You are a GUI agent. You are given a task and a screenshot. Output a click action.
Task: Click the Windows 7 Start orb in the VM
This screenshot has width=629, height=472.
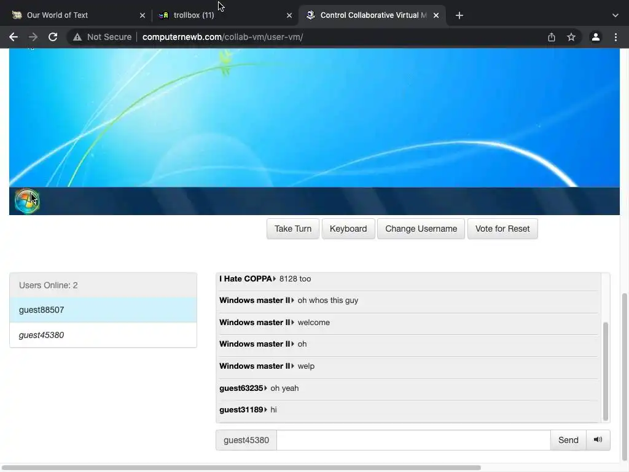tap(27, 201)
